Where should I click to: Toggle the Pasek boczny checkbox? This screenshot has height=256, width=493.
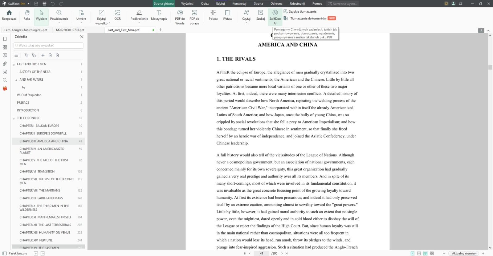pyautogui.click(x=5, y=253)
